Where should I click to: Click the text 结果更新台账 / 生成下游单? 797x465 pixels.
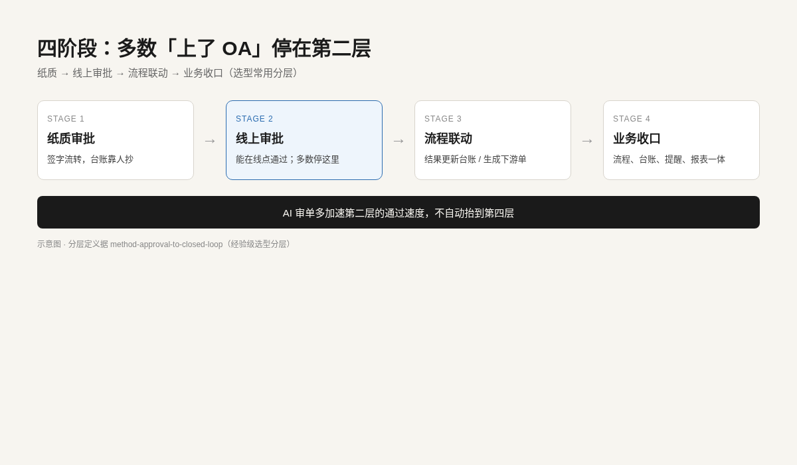pos(476,159)
